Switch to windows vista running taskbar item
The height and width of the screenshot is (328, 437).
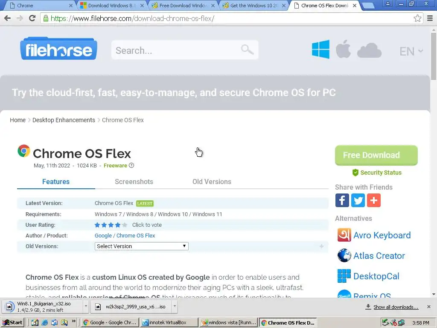[x=229, y=322]
